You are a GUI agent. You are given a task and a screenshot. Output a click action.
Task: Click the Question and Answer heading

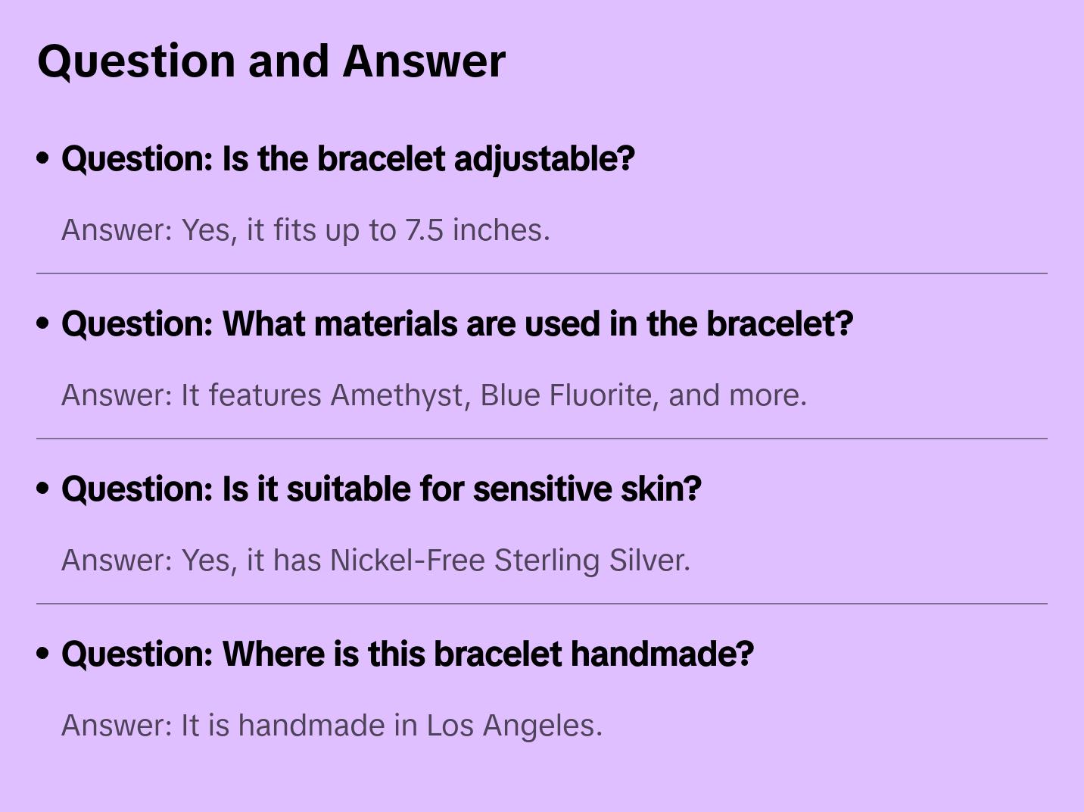click(x=271, y=61)
